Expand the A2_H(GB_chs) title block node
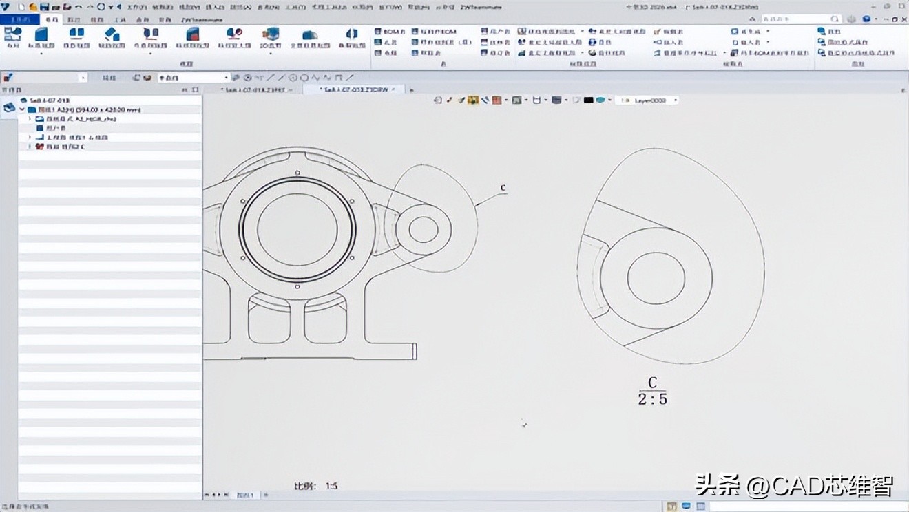 [30, 119]
